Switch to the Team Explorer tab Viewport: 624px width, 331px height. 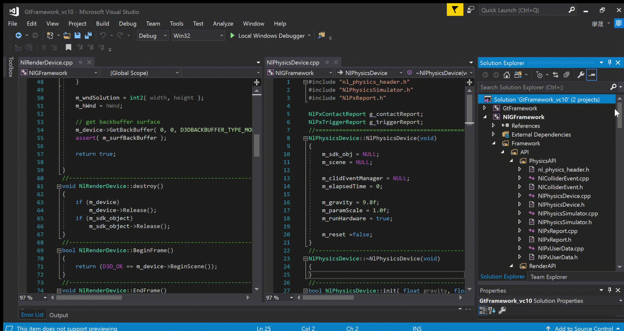549,277
